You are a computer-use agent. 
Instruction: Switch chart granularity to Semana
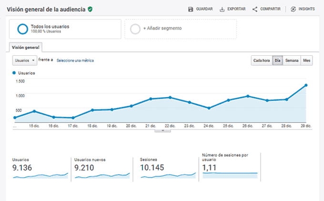(292, 60)
